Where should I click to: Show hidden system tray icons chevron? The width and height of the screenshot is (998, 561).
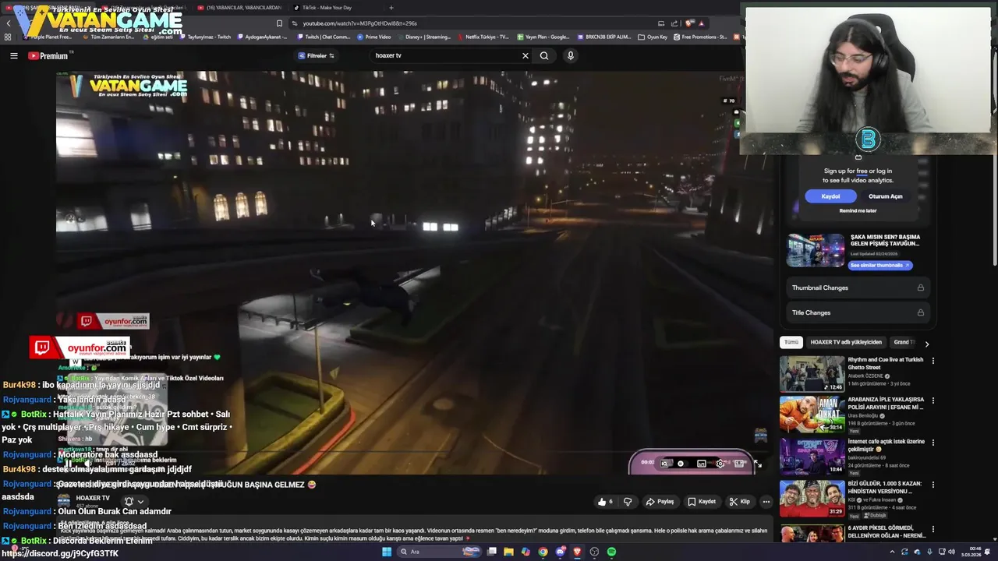pyautogui.click(x=892, y=552)
